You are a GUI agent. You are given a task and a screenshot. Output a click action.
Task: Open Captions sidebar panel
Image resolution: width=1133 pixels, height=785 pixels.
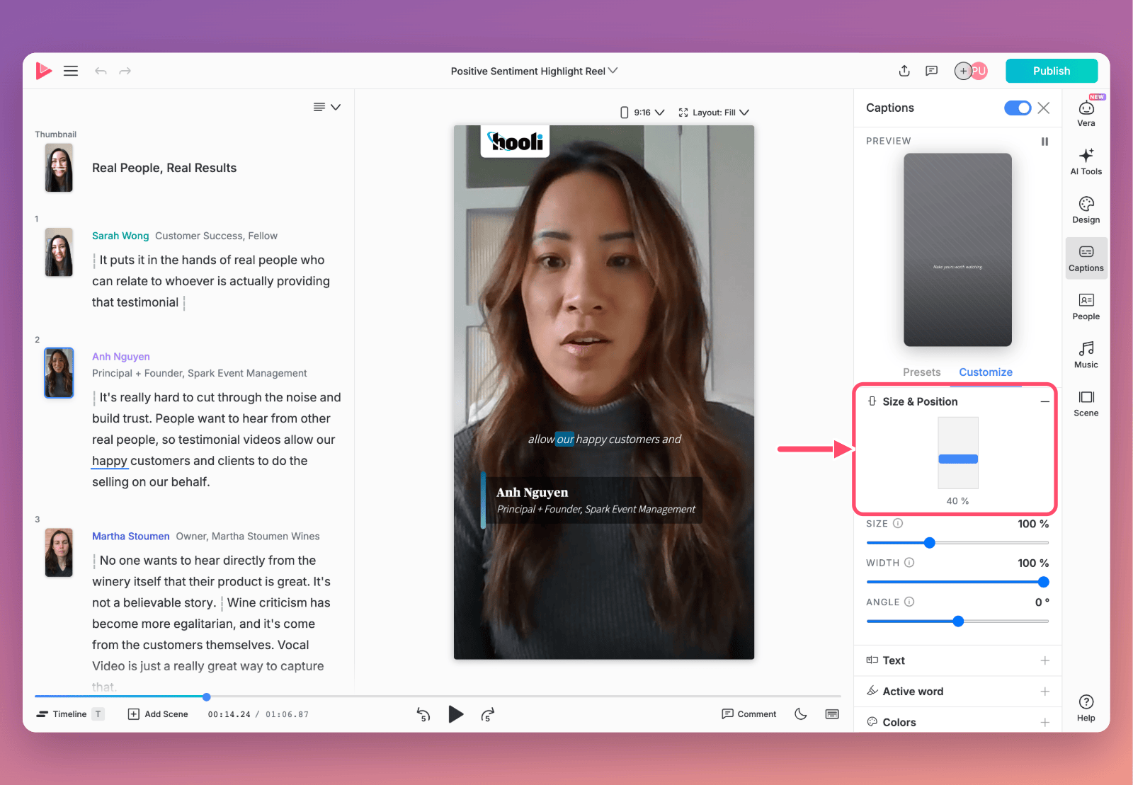pos(1086,258)
